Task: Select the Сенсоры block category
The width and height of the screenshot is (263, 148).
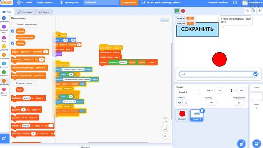Action: point(4,65)
